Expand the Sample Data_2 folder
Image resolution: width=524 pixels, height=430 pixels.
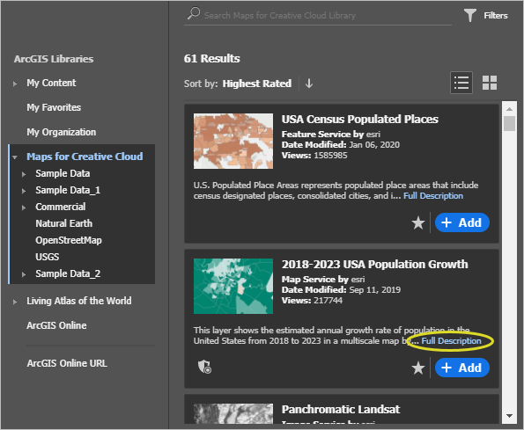(x=24, y=274)
